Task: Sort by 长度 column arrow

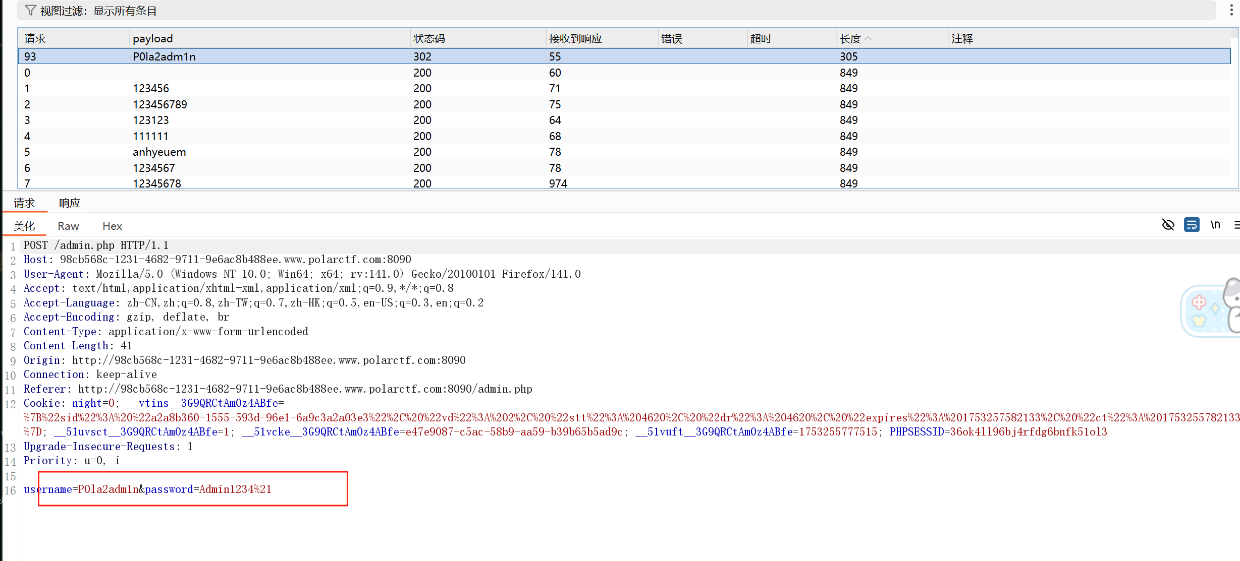Action: 868,38
